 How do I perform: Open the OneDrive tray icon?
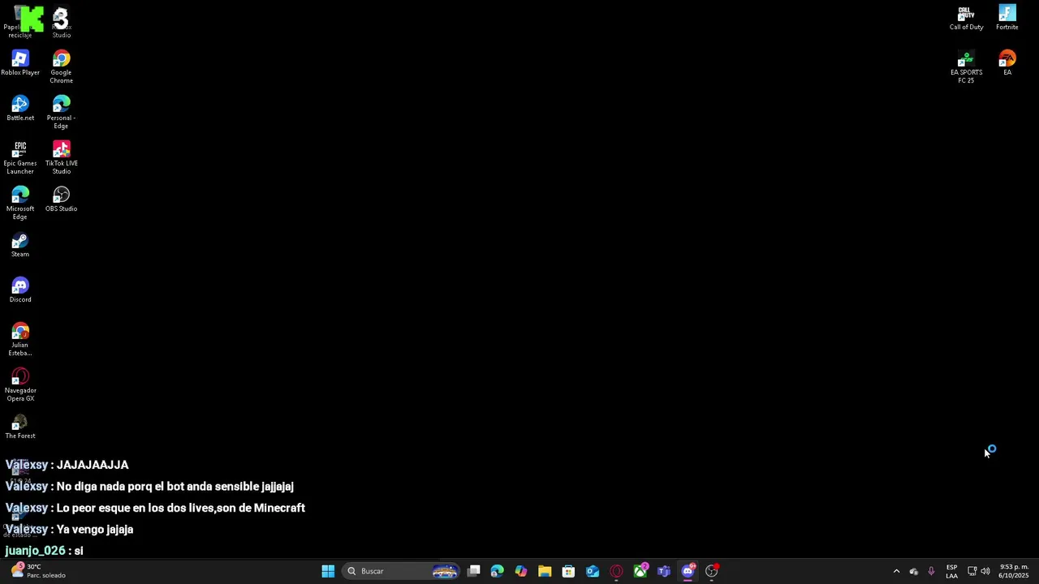(913, 571)
